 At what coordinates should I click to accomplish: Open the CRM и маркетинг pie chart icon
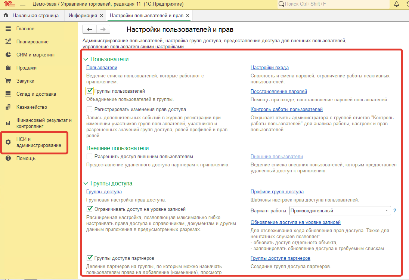[8, 55]
